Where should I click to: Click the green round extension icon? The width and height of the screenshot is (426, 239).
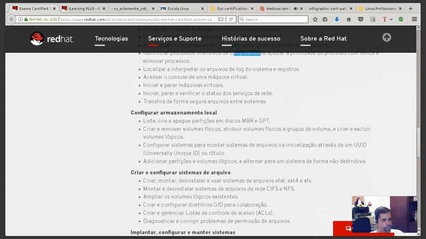coord(401,19)
